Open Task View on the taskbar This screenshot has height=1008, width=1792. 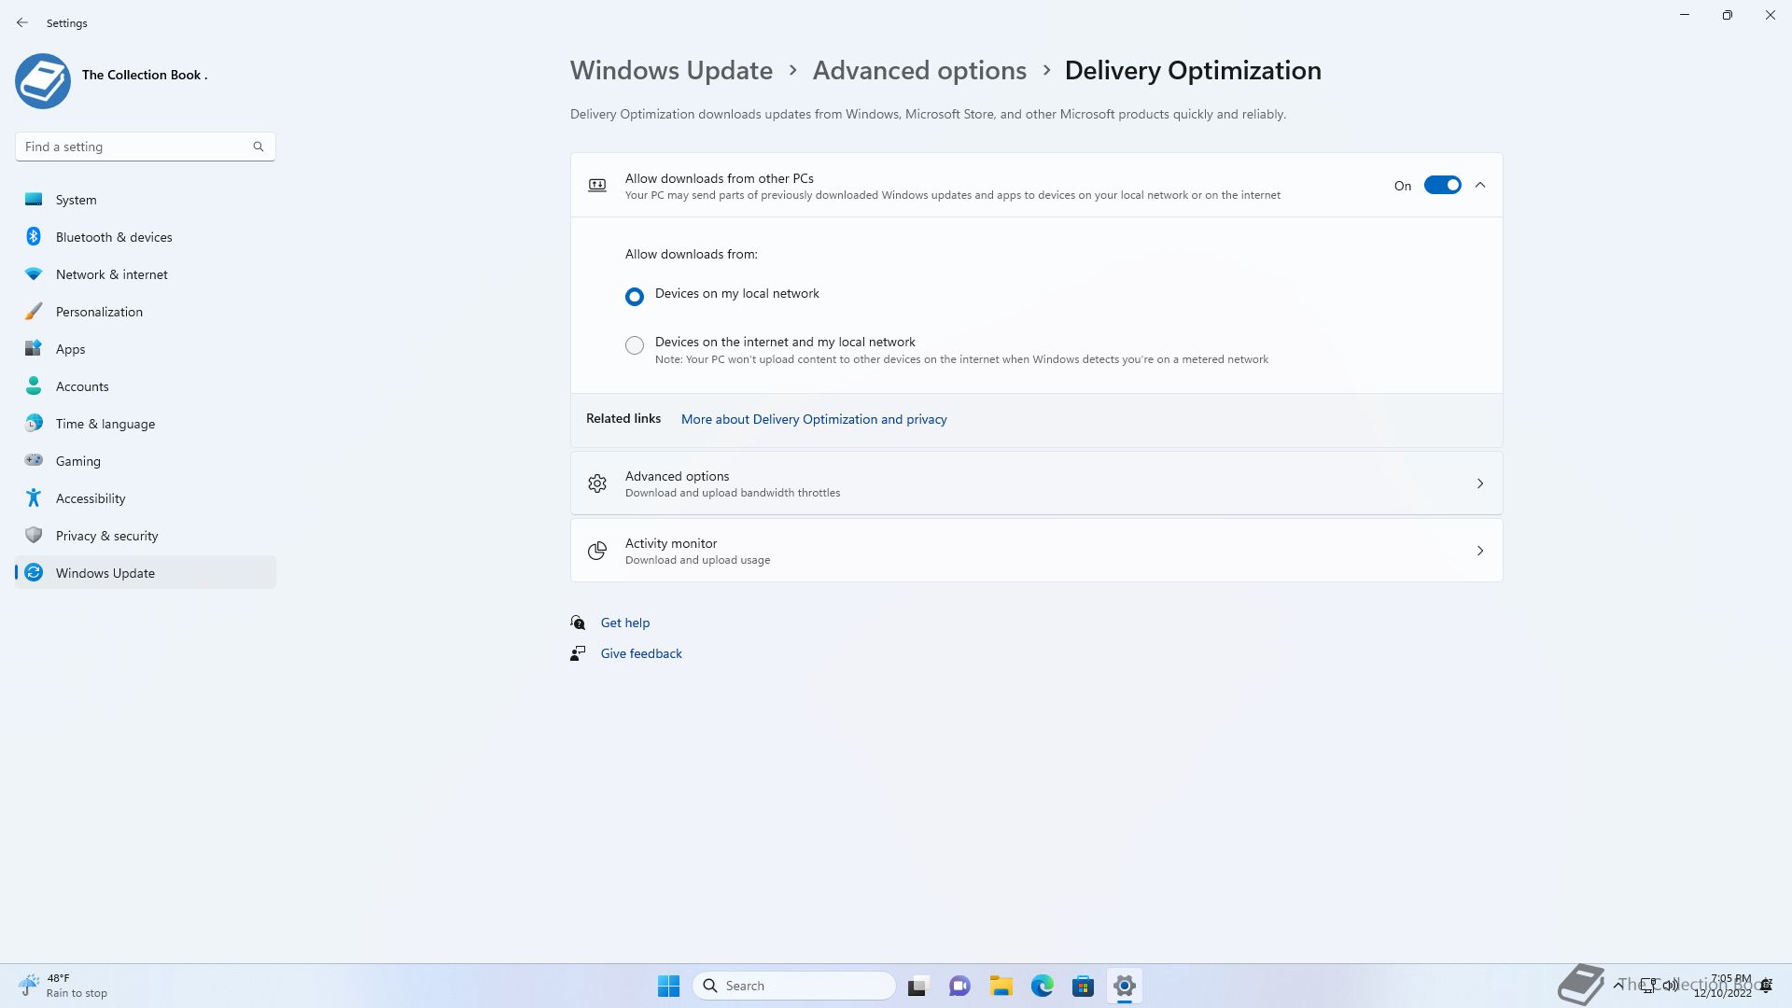click(x=918, y=986)
